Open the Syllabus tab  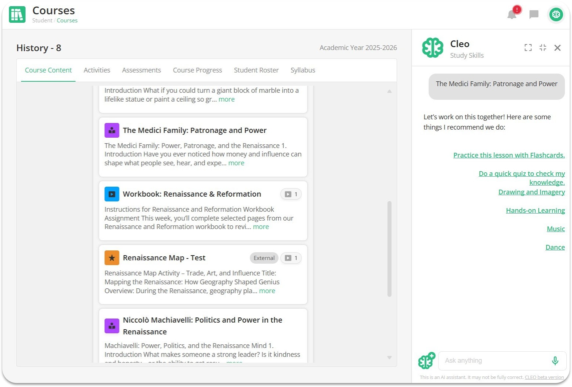click(x=303, y=70)
